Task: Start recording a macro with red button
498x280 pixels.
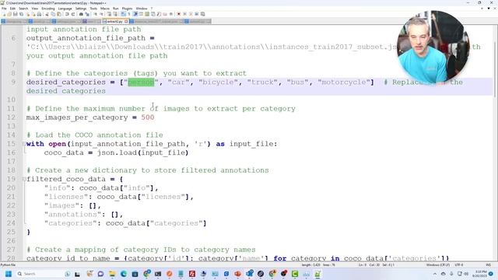Action: [178, 14]
